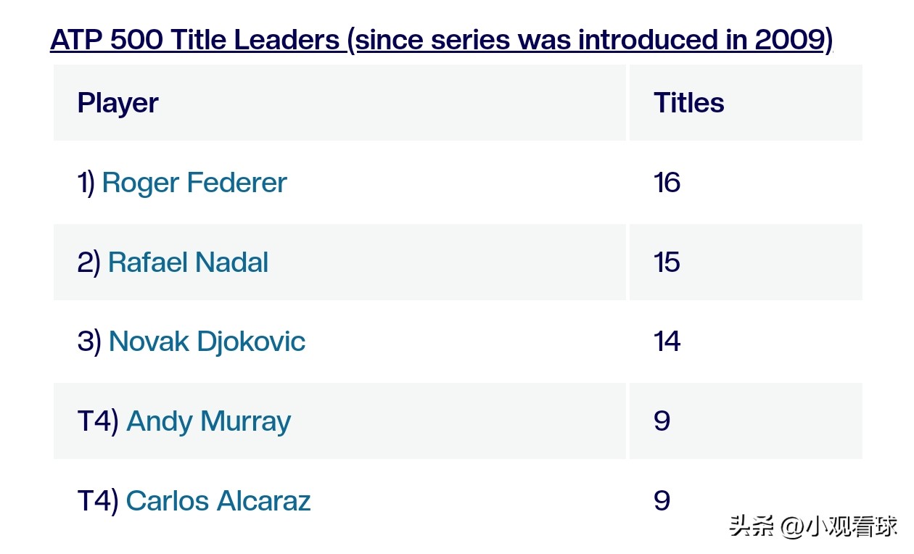Click the "T4)" rank beside Andy Murray
This screenshot has height=554, width=914.
[x=98, y=421]
